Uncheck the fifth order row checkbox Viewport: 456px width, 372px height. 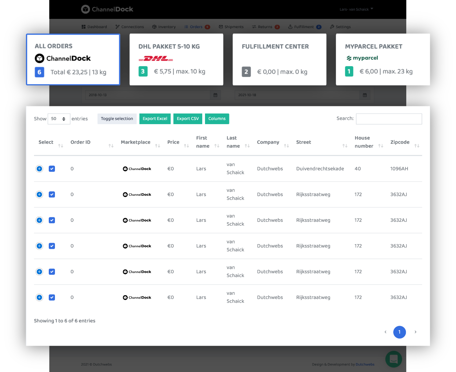click(x=52, y=272)
